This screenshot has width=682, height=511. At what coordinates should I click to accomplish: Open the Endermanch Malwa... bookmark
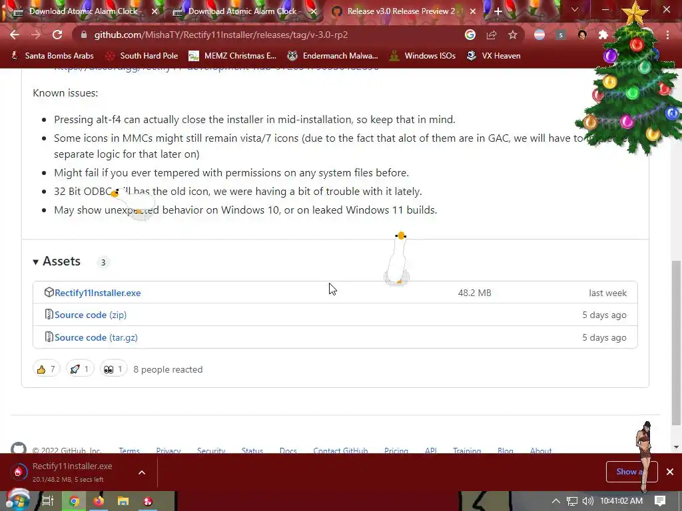point(333,56)
